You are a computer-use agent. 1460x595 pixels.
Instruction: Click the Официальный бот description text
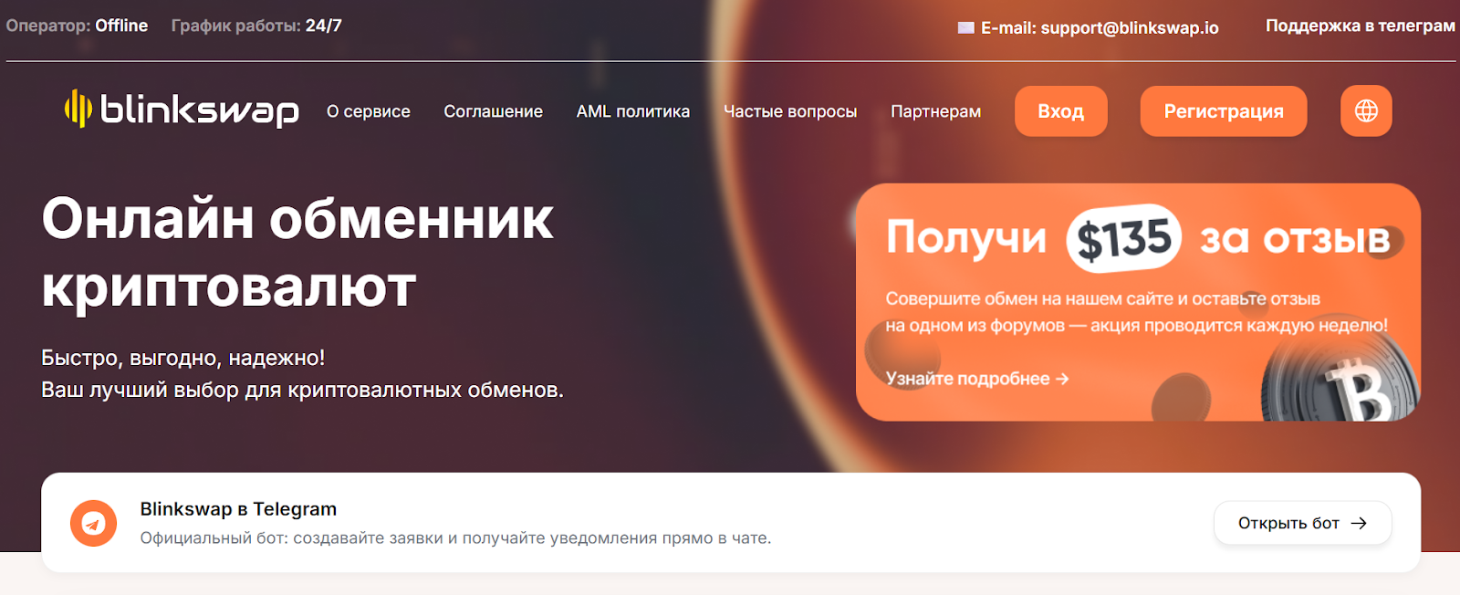coord(455,538)
